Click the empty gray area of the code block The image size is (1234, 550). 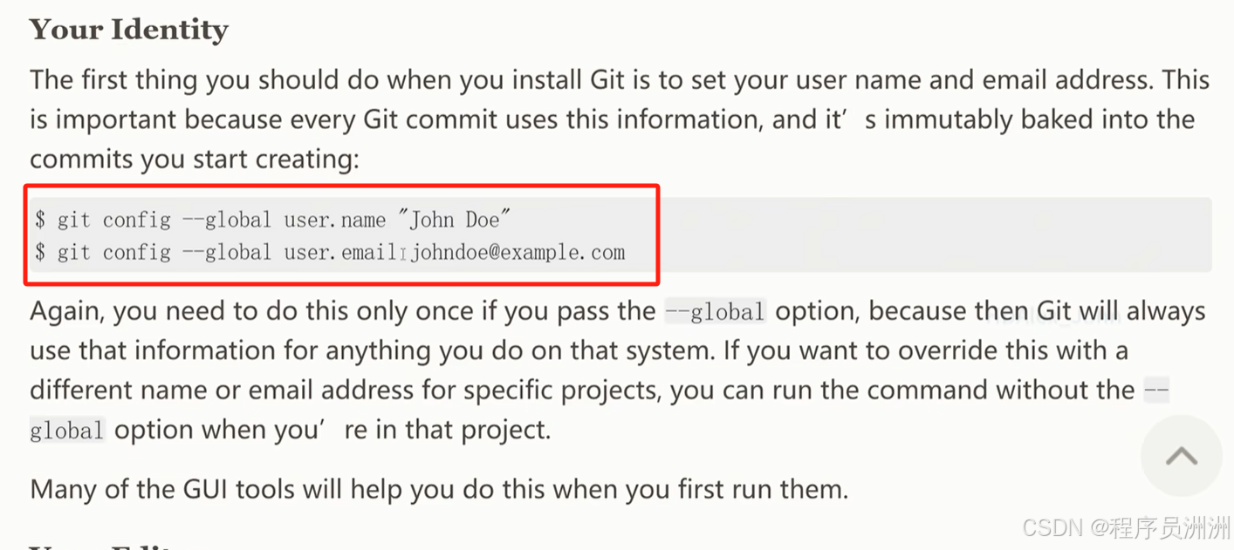coord(934,235)
